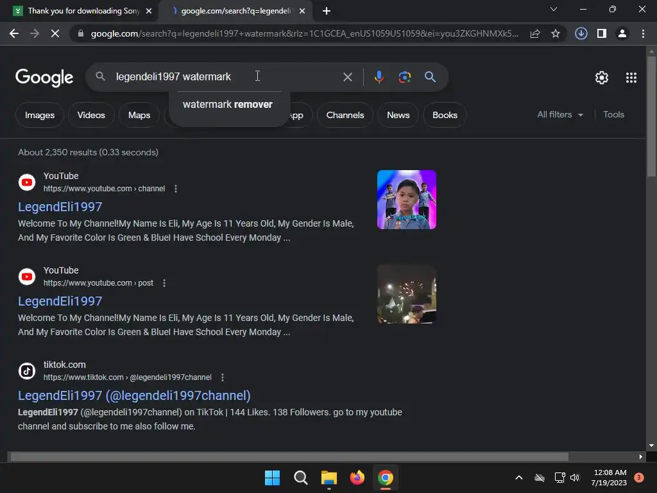Filter results by Books
Image resolution: width=657 pixels, height=493 pixels.
(x=445, y=115)
